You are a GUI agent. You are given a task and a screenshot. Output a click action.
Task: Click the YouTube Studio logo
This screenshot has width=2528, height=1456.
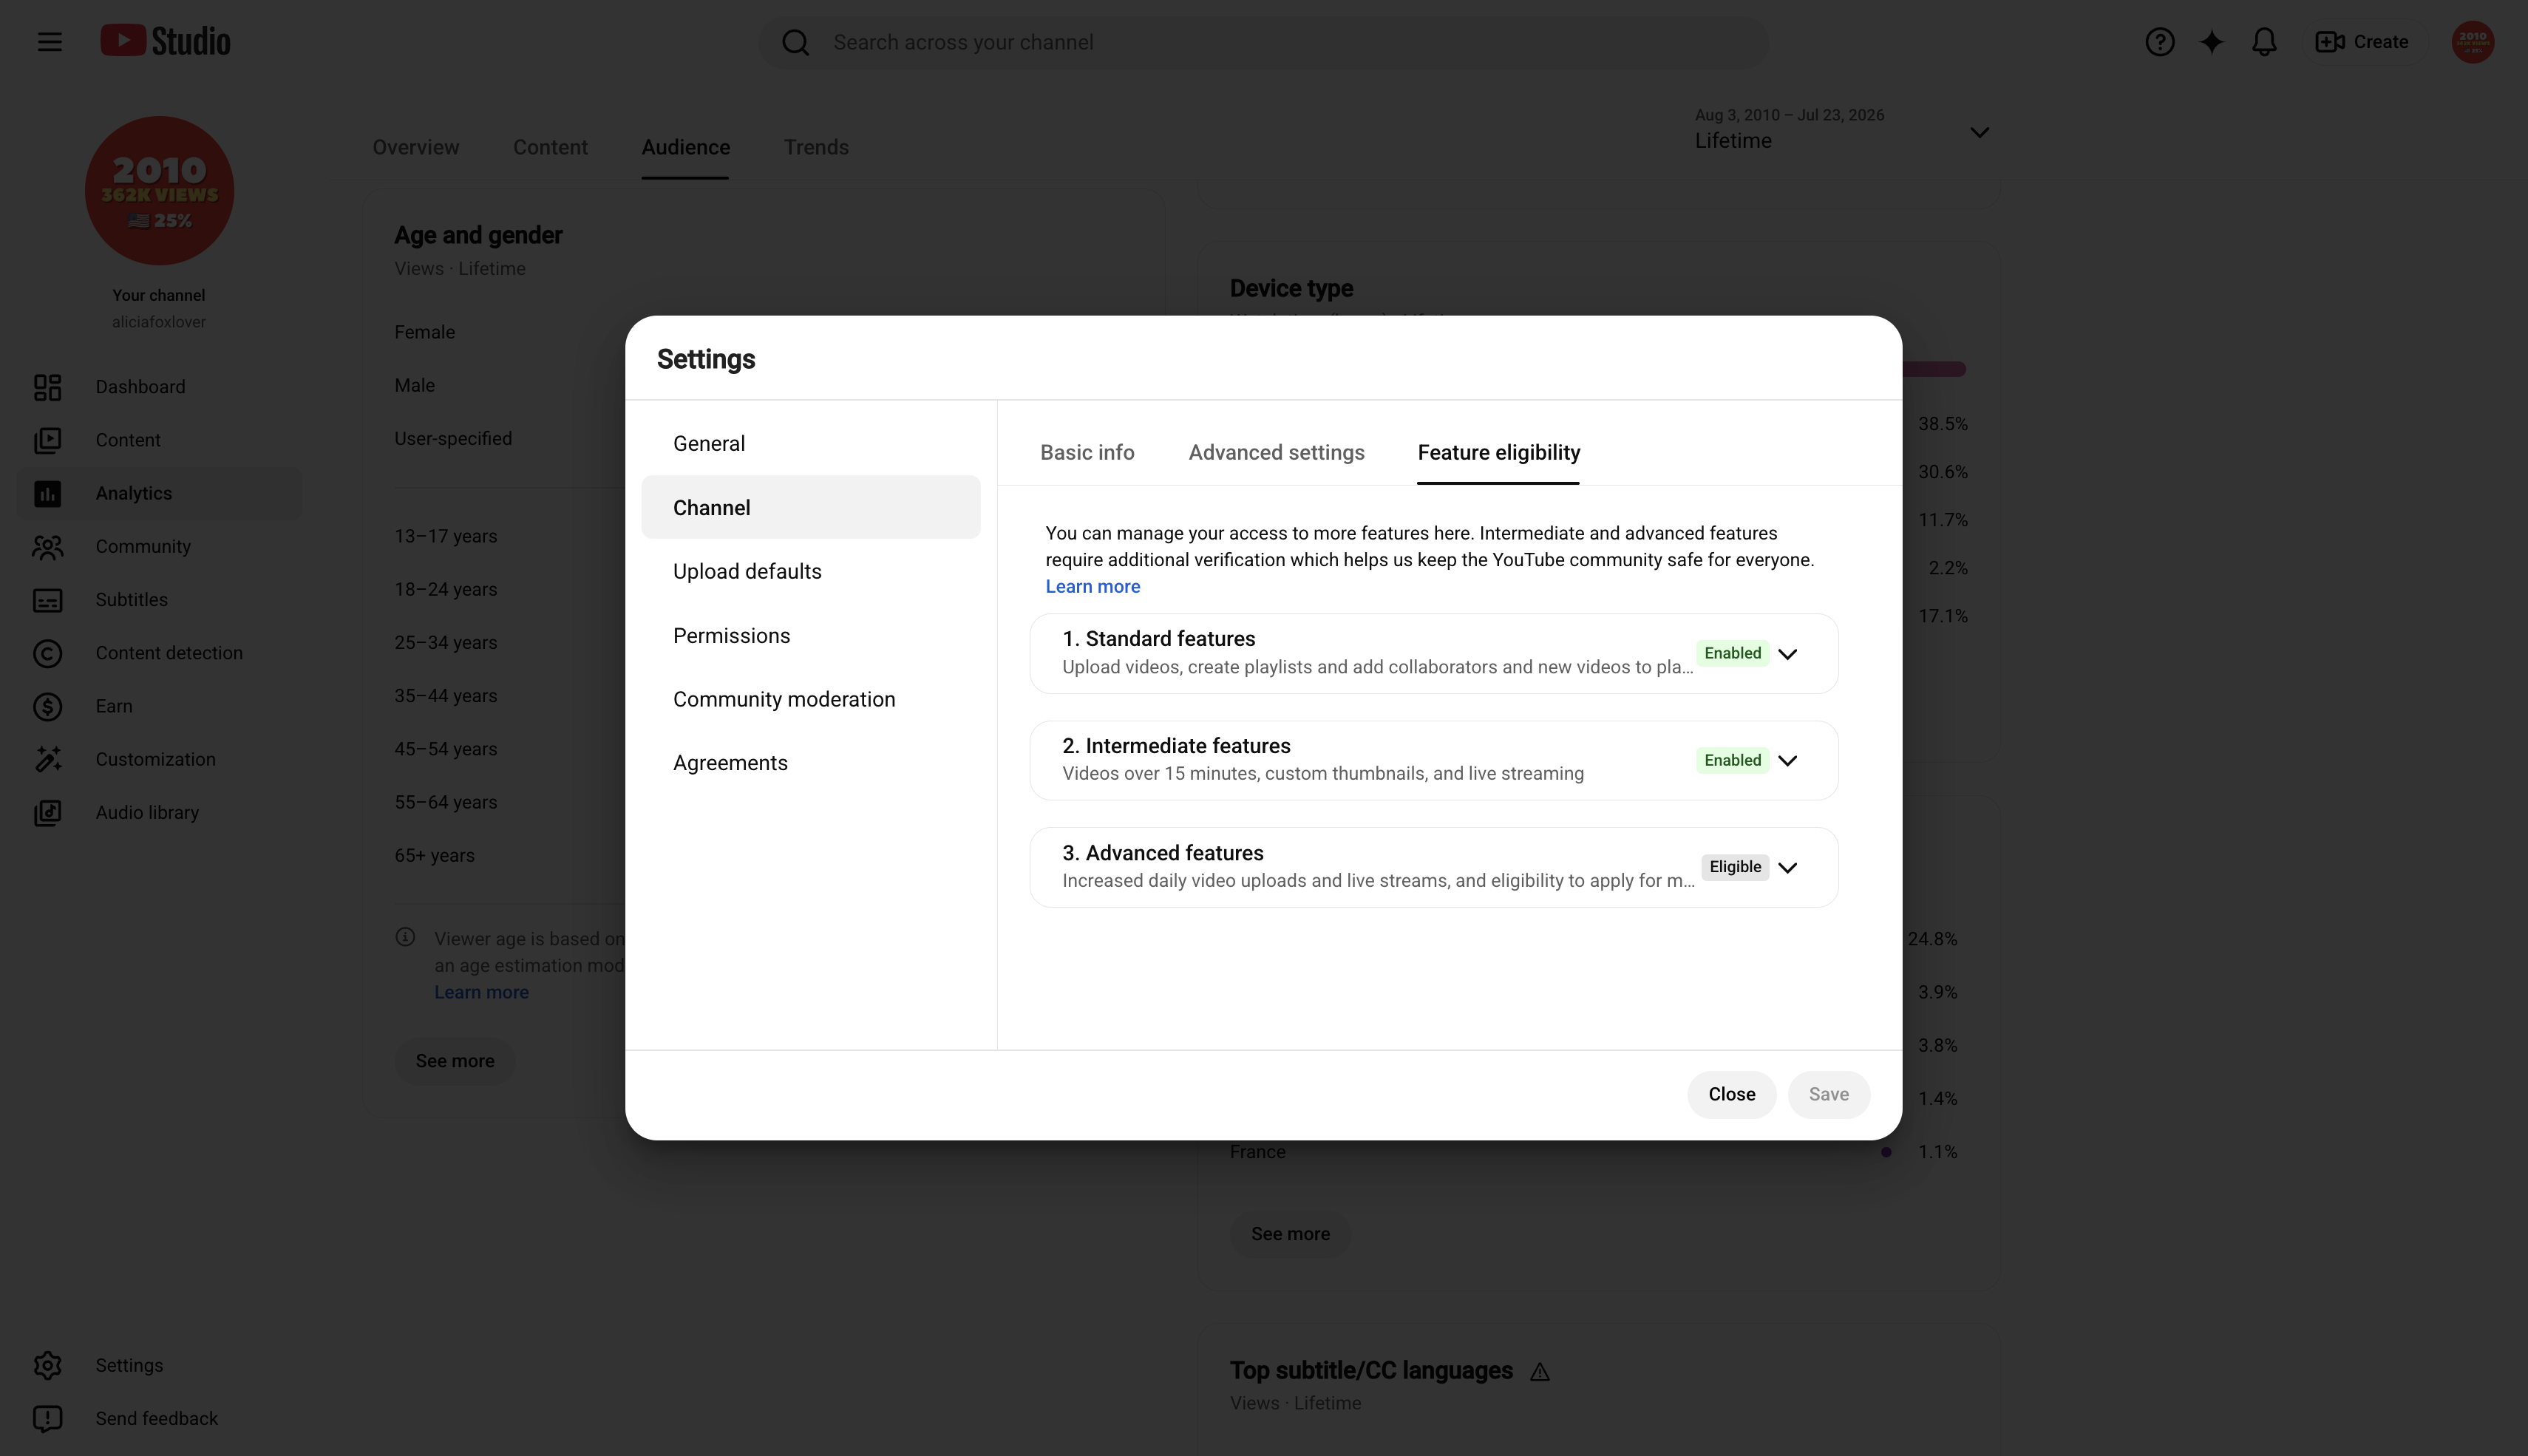[165, 41]
